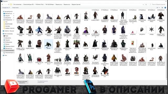The height and width of the screenshot is (94, 168).
Task: Open the recent locations dropdown arrow
Action: point(7,4)
